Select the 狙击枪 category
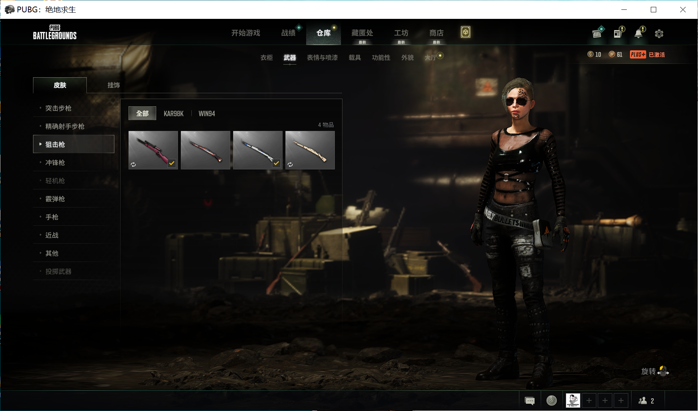Screen dimensions: 698x411 click(x=74, y=144)
